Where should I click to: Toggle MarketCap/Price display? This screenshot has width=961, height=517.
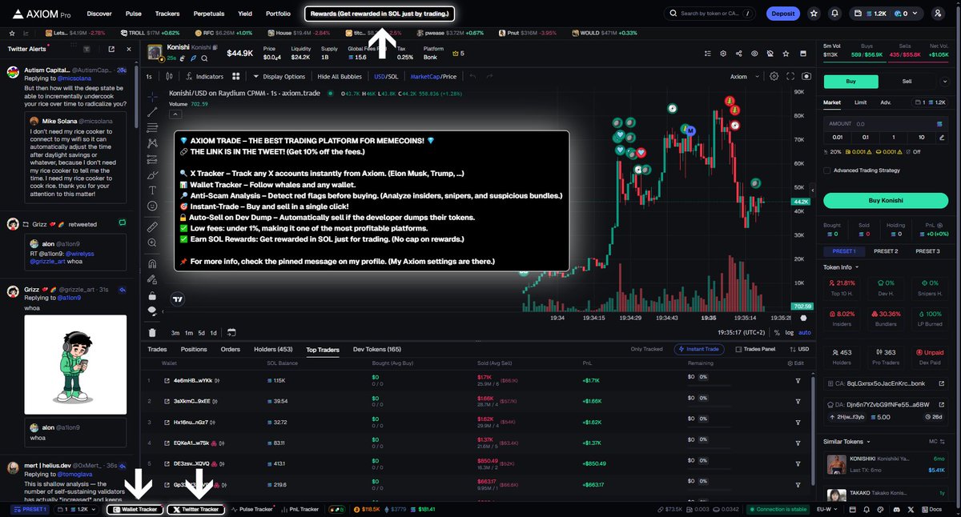(x=433, y=76)
